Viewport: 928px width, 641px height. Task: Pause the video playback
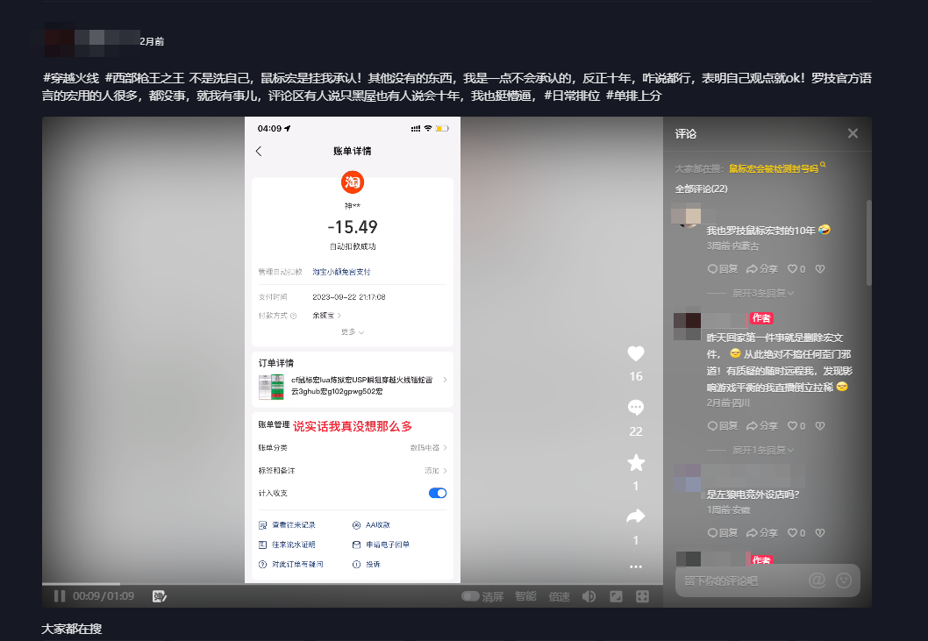pyautogui.click(x=60, y=596)
